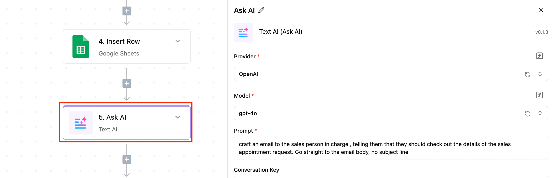Image resolution: width=554 pixels, height=178 pixels.
Task: Add a step between Insert Row and Ask AI
Action: pyautogui.click(x=127, y=84)
